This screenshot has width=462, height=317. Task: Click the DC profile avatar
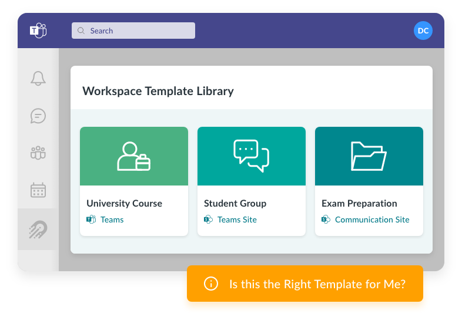click(x=423, y=31)
